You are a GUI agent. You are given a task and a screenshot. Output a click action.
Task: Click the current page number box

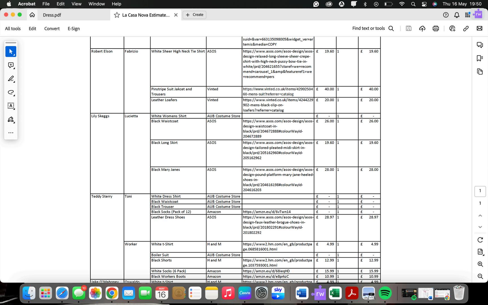tap(480, 191)
